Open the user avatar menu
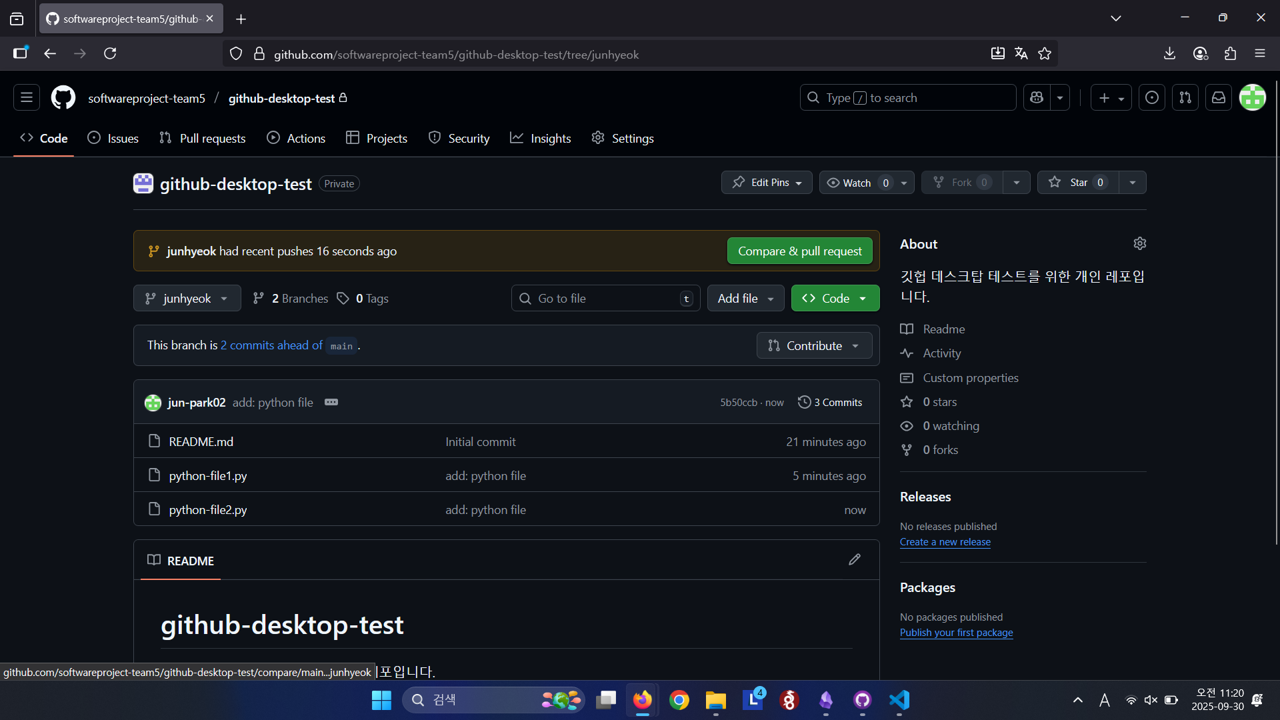This screenshot has width=1280, height=720. click(x=1253, y=98)
